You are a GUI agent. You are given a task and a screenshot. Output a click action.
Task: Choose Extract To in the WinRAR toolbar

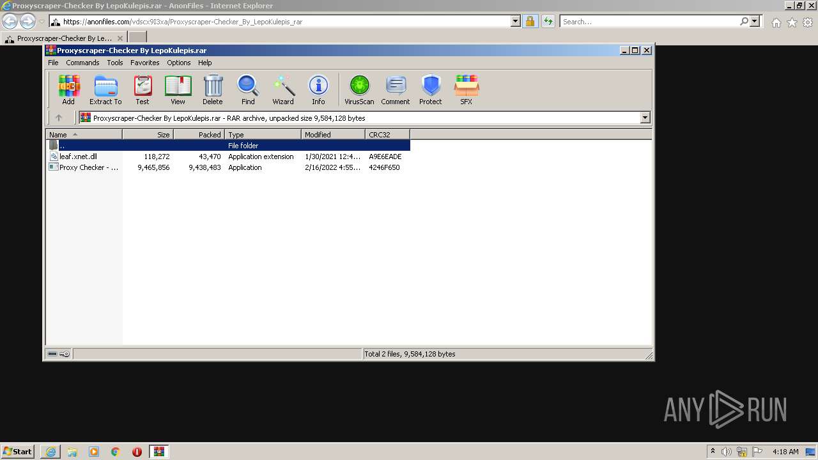(x=105, y=89)
